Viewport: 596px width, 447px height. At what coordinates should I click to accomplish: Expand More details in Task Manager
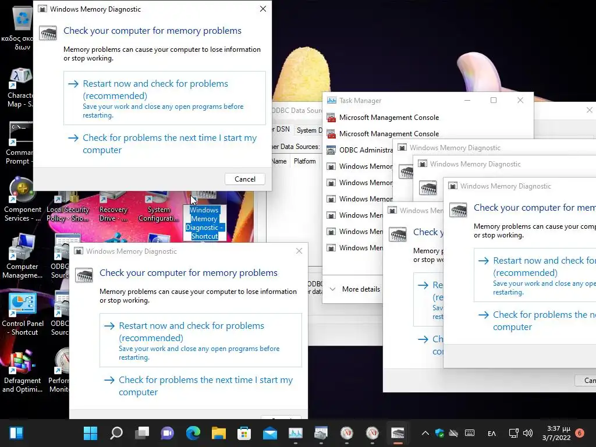tap(355, 289)
